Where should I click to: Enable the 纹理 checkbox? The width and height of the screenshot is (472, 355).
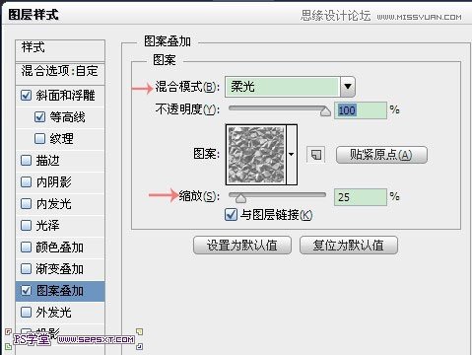tap(39, 138)
